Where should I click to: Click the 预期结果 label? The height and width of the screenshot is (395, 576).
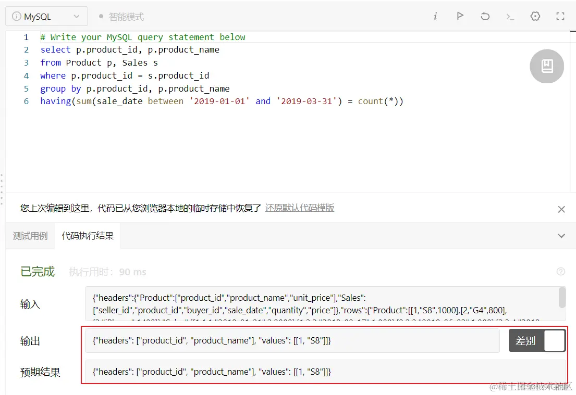coord(40,372)
